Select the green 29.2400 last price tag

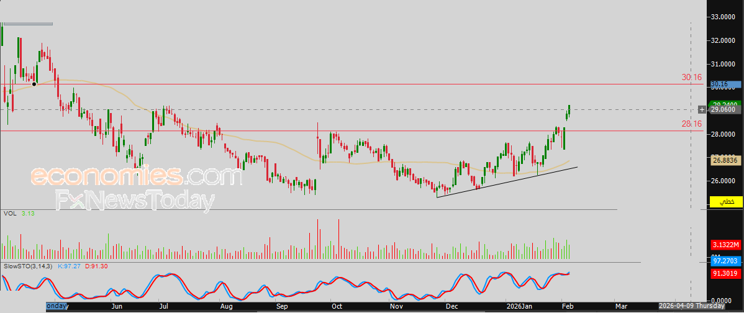[x=725, y=104]
